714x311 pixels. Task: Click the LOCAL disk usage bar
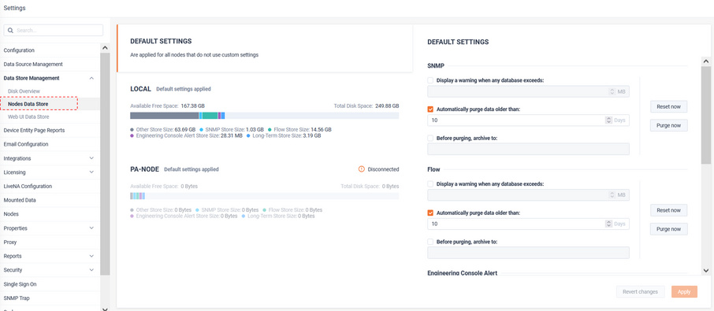(265, 116)
